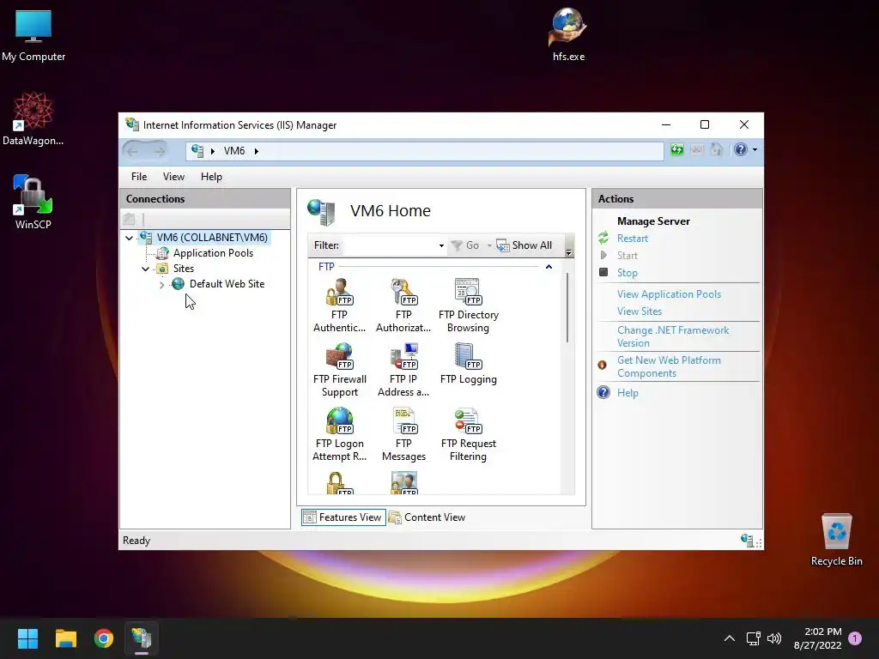The width and height of the screenshot is (879, 659).
Task: Open the Help menu
Action: point(211,177)
